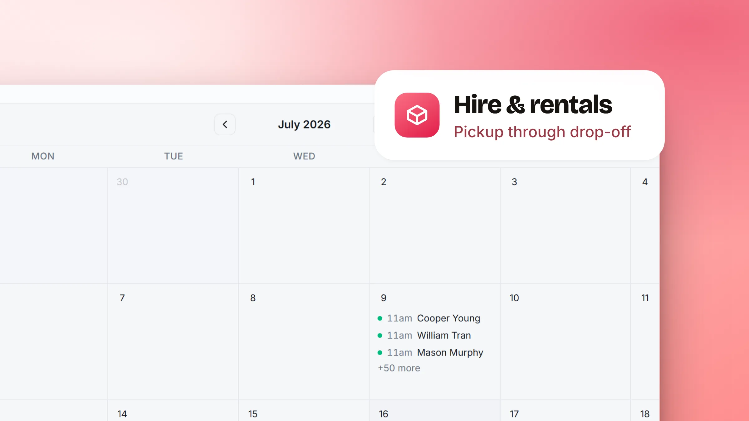Show the +50 more bookings

pyautogui.click(x=399, y=368)
